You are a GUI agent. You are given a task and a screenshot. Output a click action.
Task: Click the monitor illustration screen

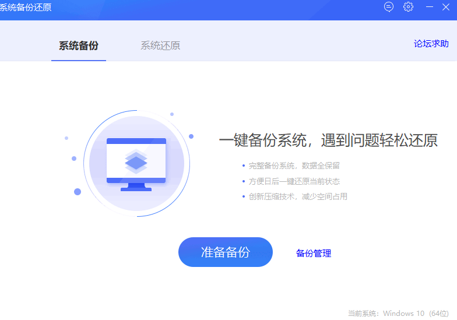136,160
